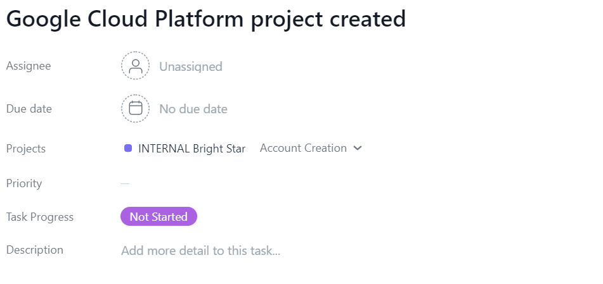Change the Not Started progress pill
Screen dimensions: 603x284
[159, 217]
